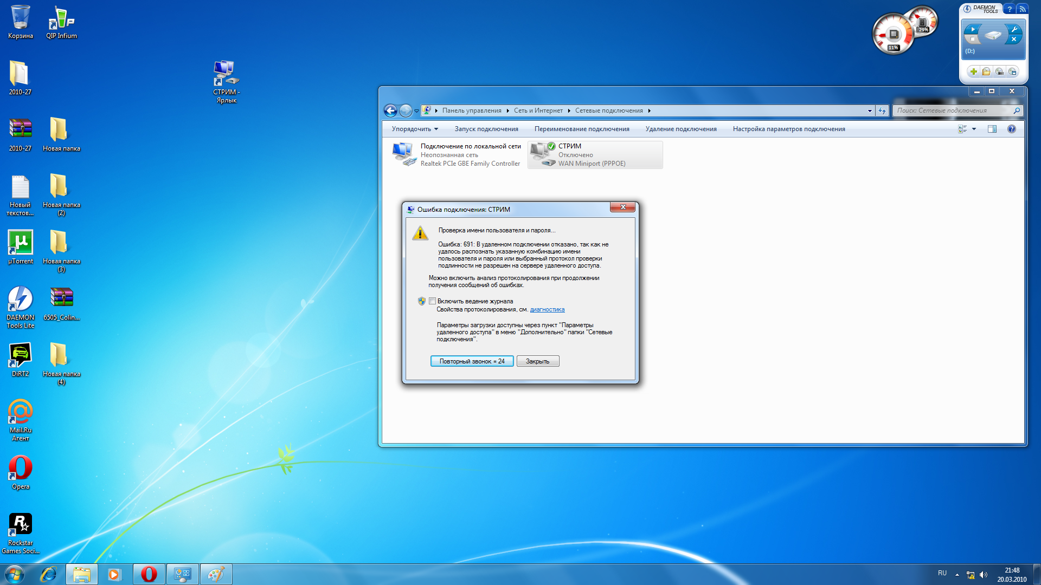Open the view options dropdown arrow
This screenshot has width=1041, height=585.
pos(974,129)
